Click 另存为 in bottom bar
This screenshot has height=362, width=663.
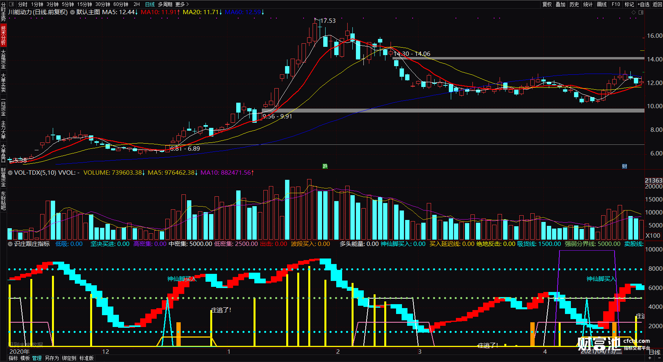52,358
